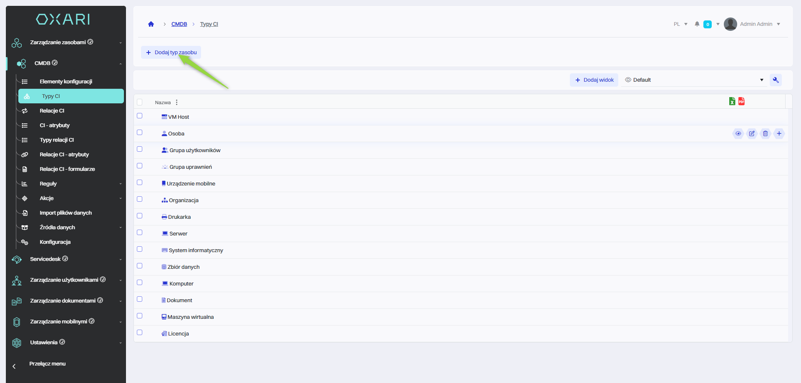Click the home icon in breadcrumb
The height and width of the screenshot is (383, 801).
[151, 24]
